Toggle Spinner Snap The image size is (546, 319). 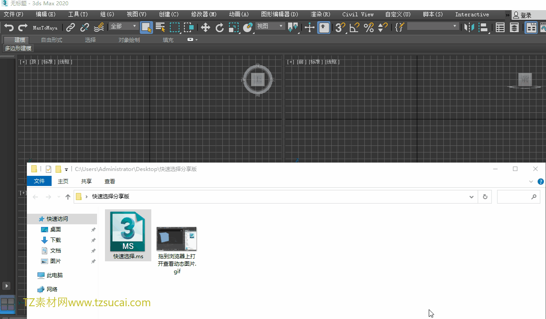point(383,27)
